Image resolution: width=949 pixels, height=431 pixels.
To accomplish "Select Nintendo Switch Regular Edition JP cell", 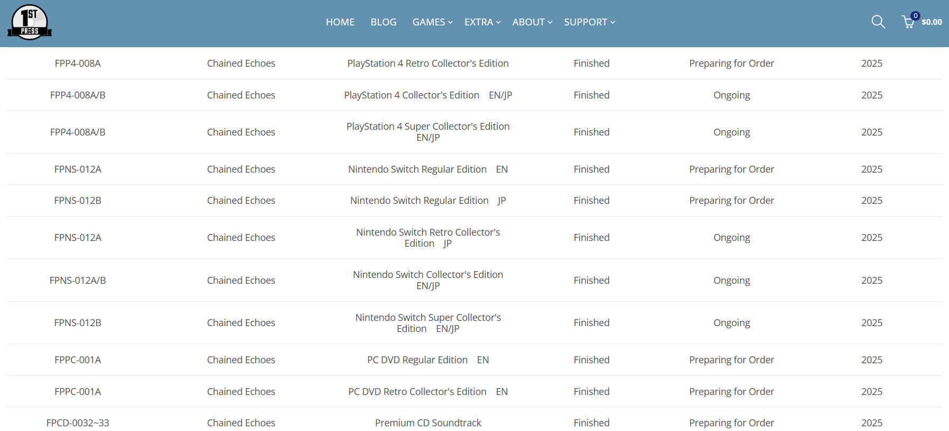I will click(428, 201).
